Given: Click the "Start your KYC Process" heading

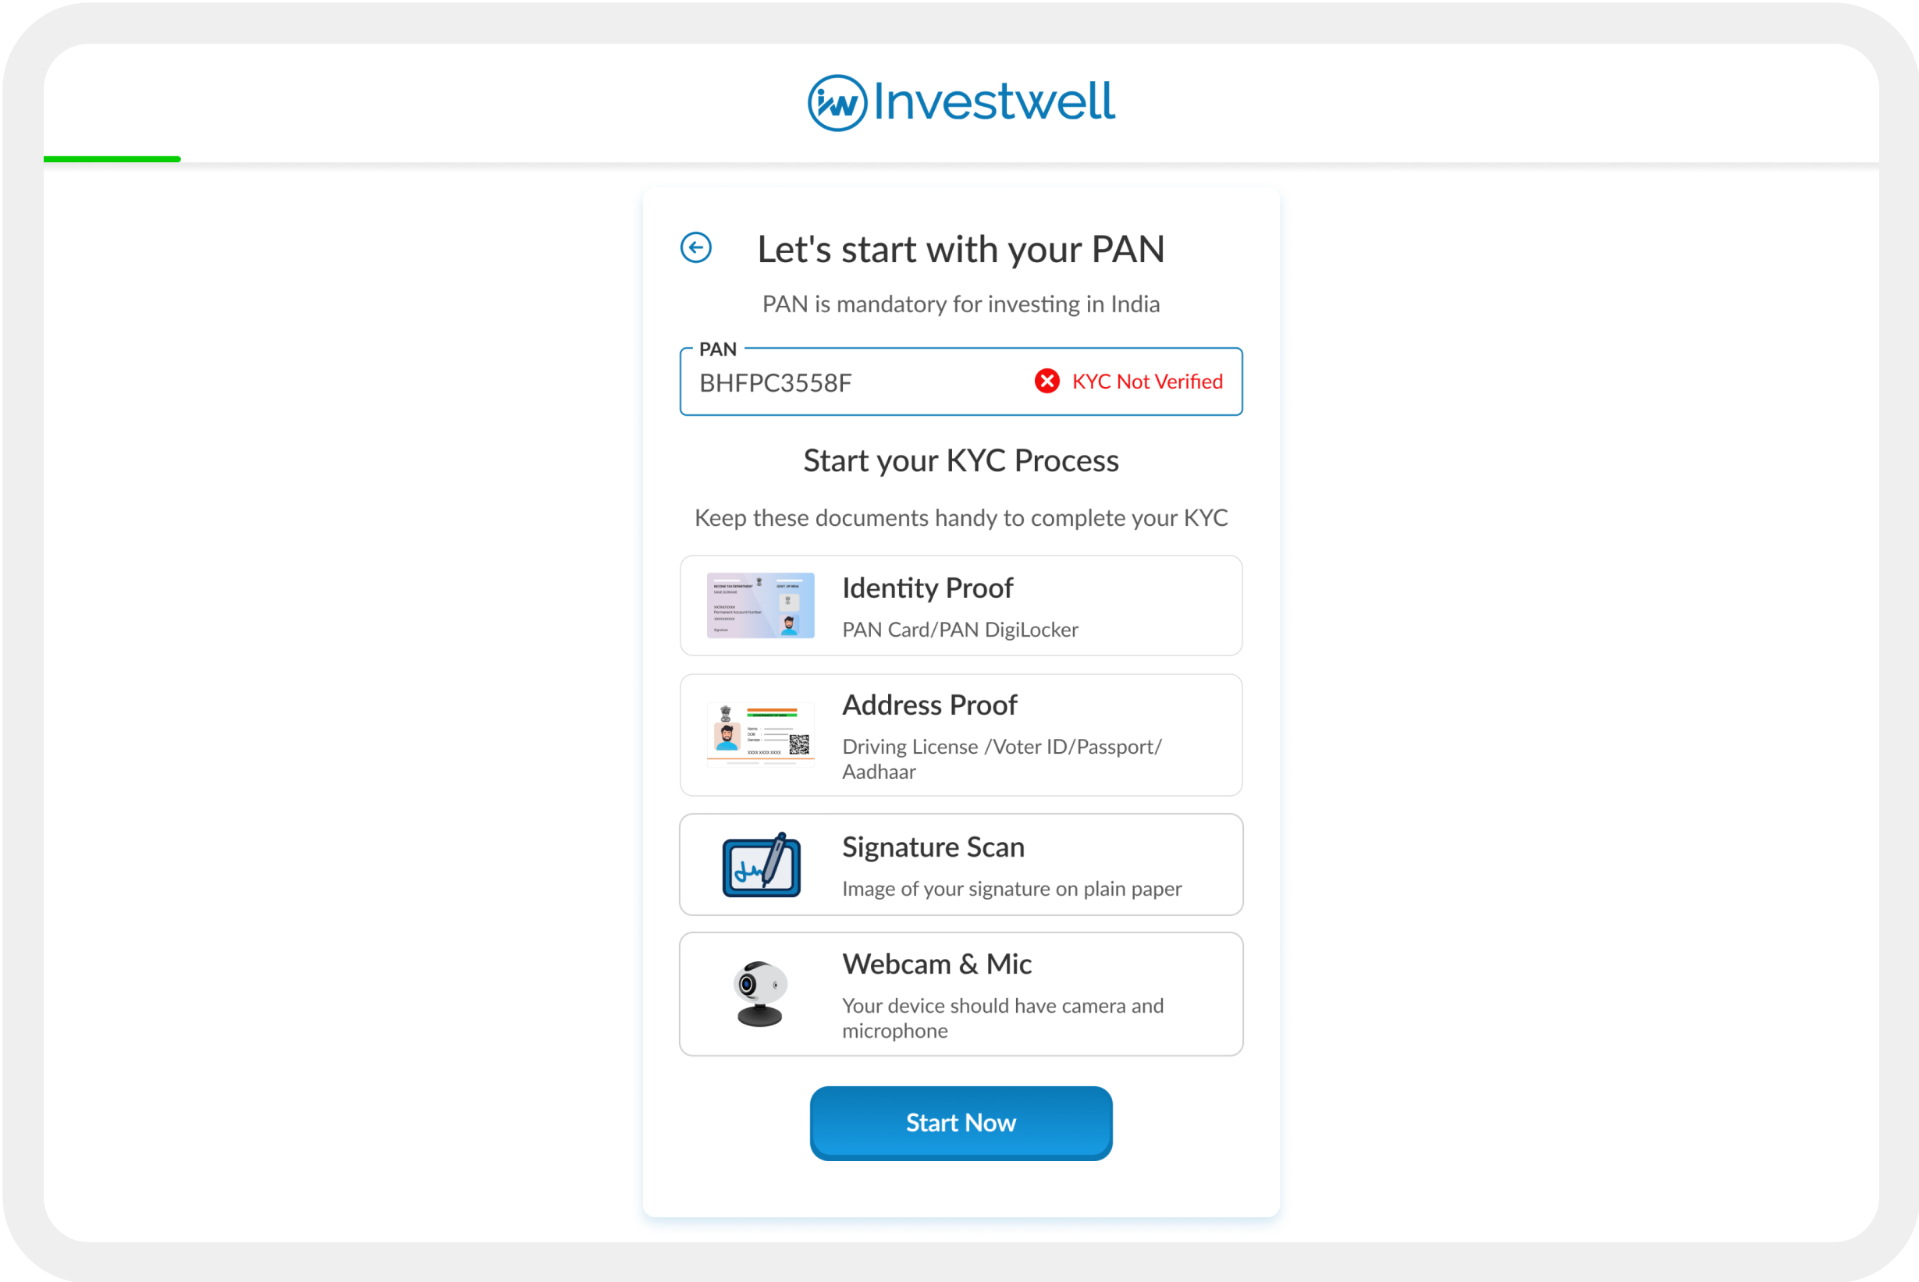Looking at the screenshot, I should click(x=961, y=461).
